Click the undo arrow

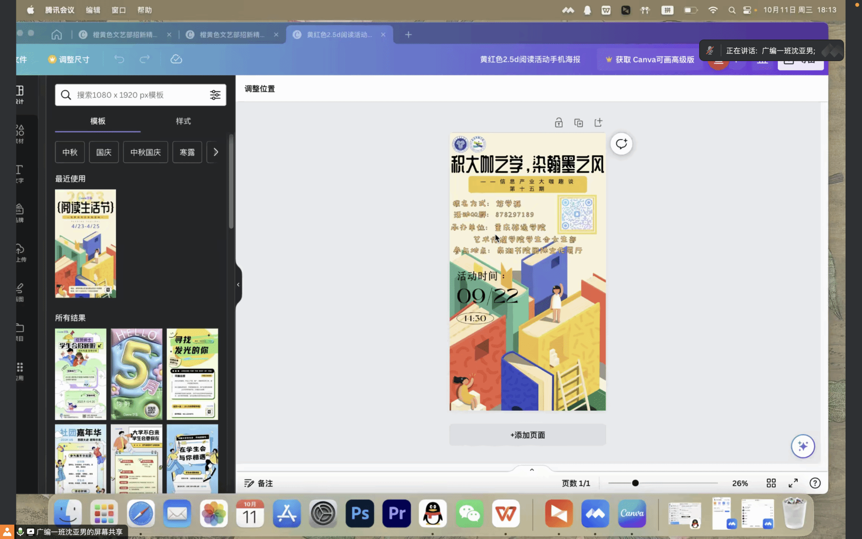(119, 59)
